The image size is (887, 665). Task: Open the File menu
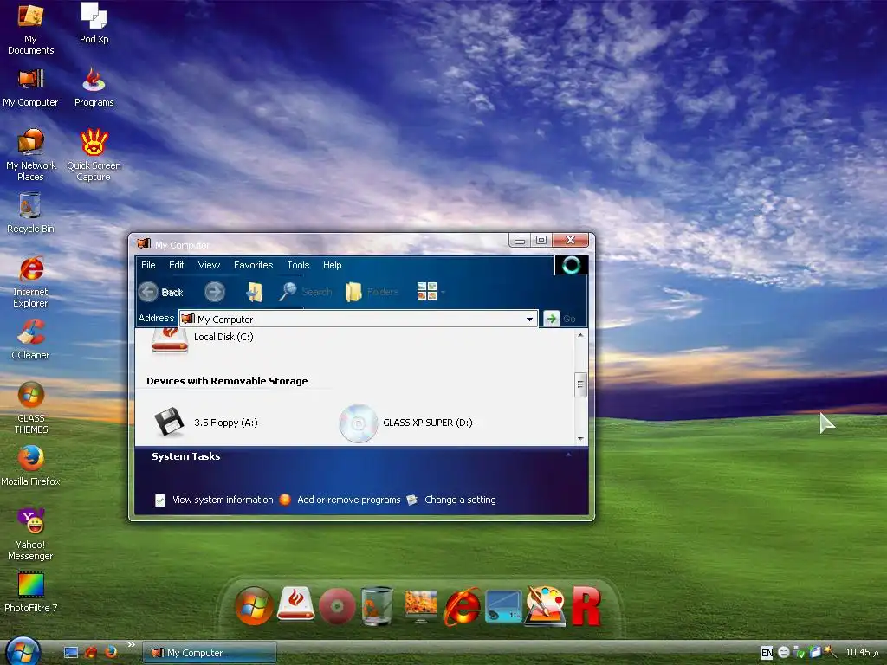148,265
